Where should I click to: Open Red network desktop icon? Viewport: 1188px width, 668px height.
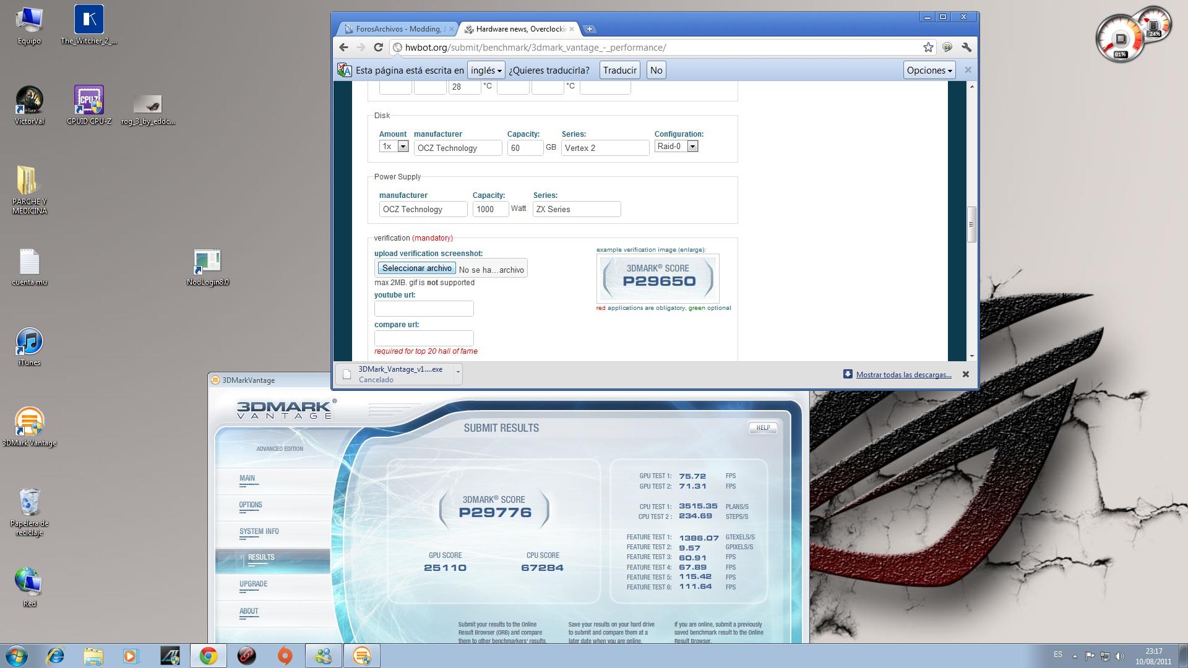(29, 588)
